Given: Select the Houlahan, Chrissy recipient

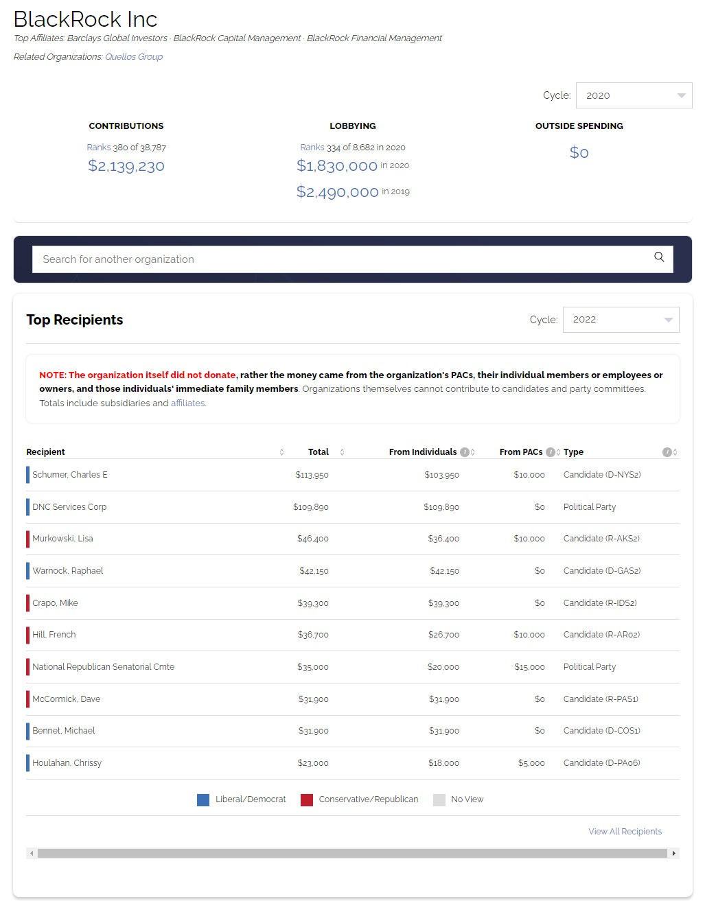Looking at the screenshot, I should pos(67,763).
